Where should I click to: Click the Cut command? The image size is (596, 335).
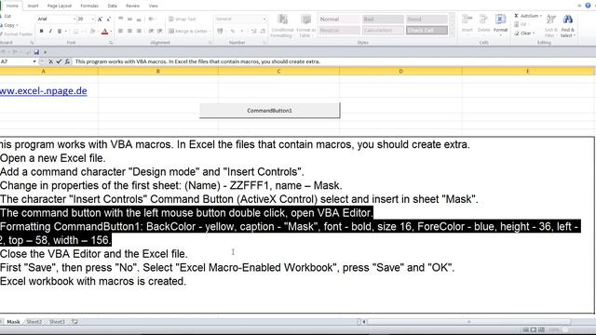(6, 17)
